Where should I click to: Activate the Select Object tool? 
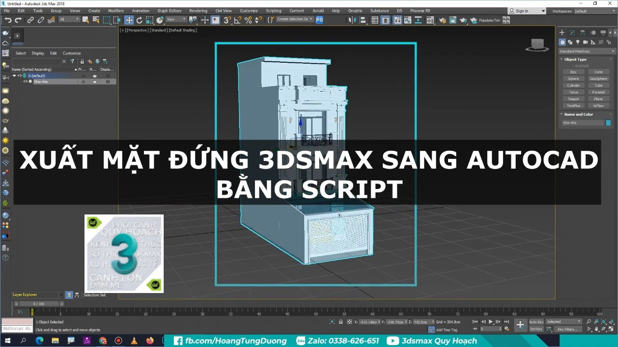pyautogui.click(x=85, y=20)
